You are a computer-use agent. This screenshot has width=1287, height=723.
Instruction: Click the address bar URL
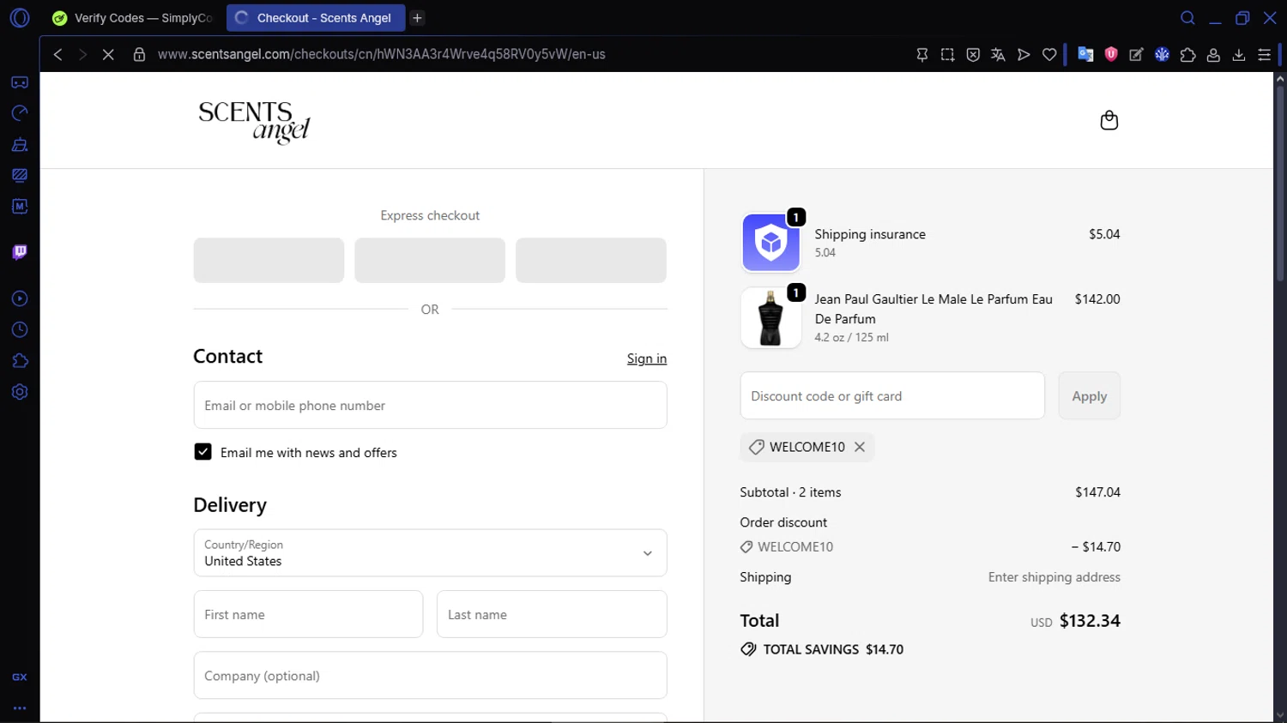(382, 54)
